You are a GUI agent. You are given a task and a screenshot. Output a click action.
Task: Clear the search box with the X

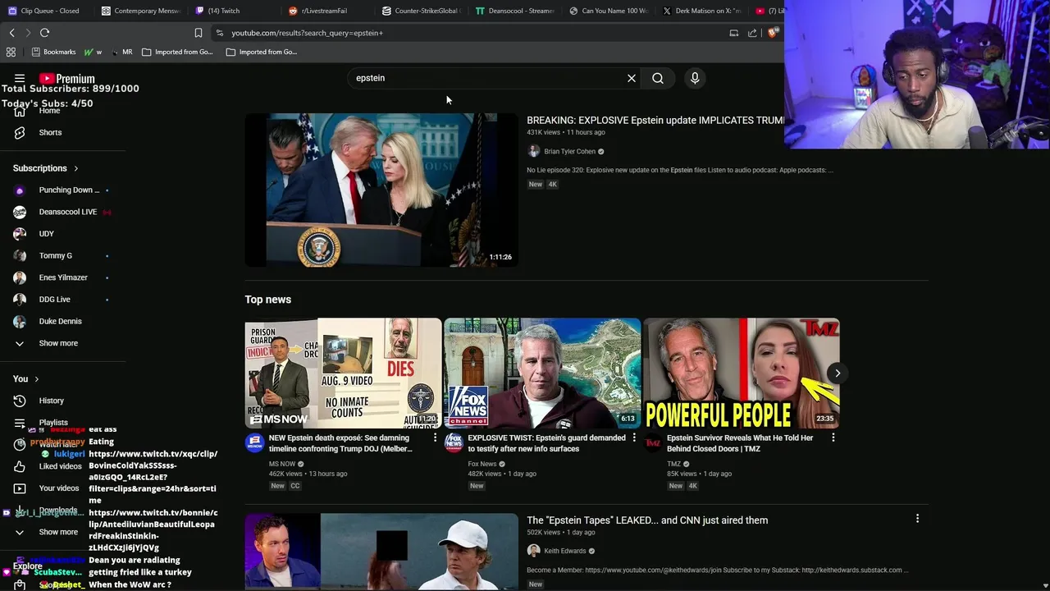point(632,78)
